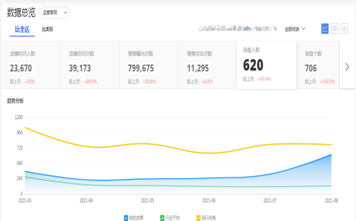Choose the 搜索曝光次数 metric card
Image resolution: width=356 pixels, height=221 pixels.
(x=148, y=66)
